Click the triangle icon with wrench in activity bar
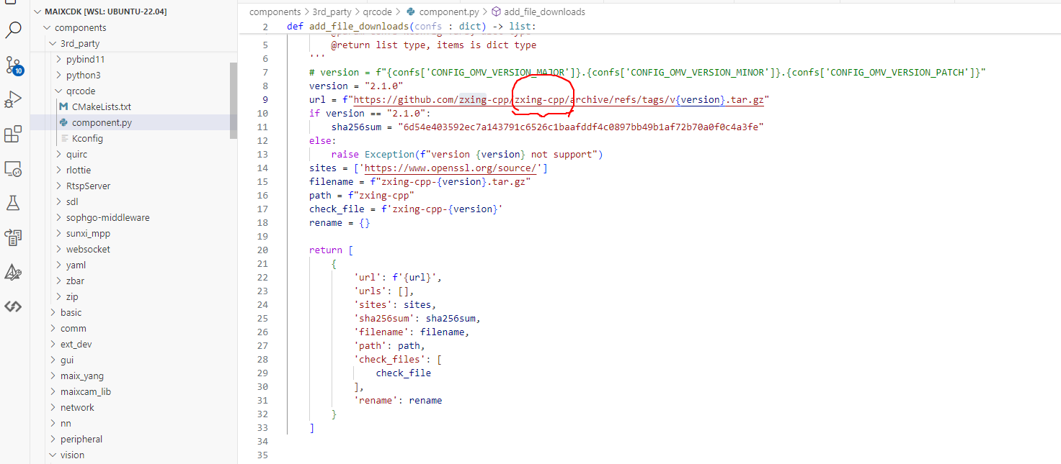The width and height of the screenshot is (1061, 464). point(13,272)
